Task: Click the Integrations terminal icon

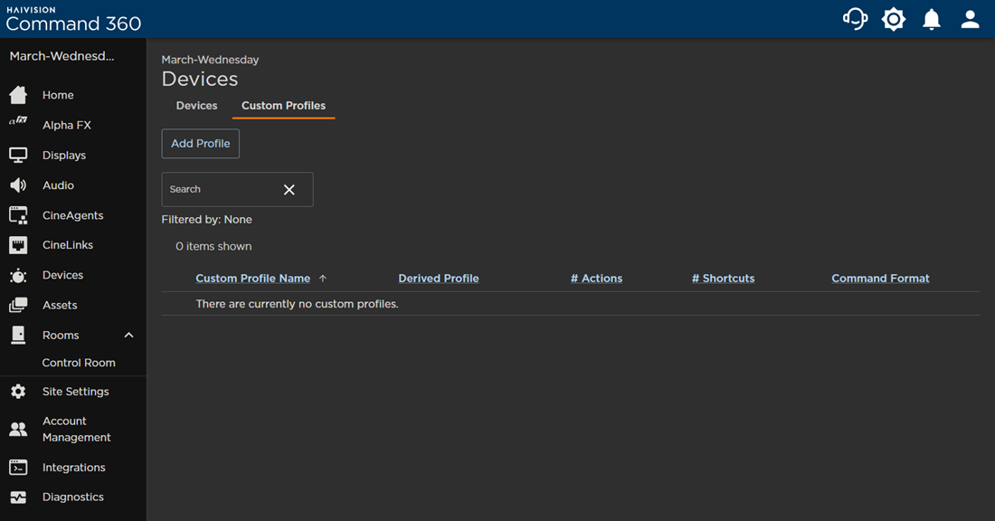Action: click(18, 468)
